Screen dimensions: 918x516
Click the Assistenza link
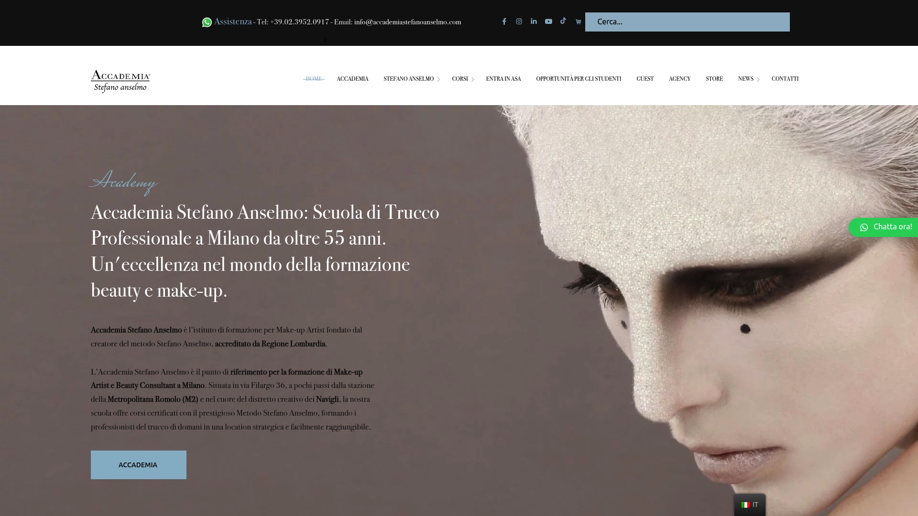point(233,21)
